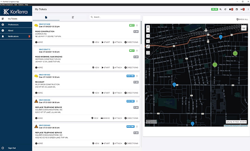Select the map ruler measure tool

148,46
